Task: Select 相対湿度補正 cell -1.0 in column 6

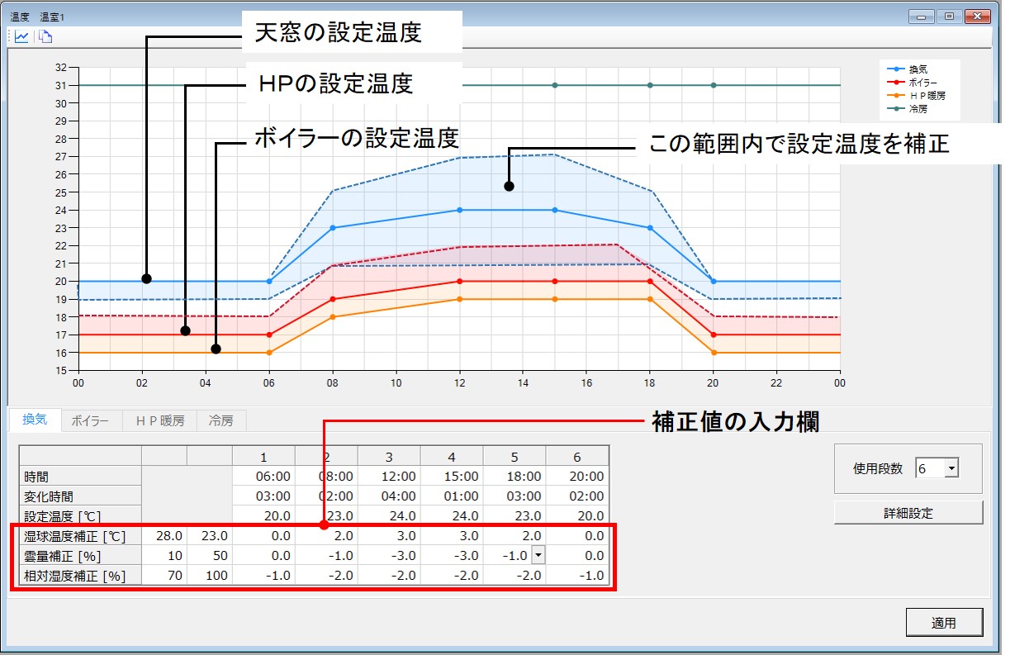Action: tap(577, 576)
